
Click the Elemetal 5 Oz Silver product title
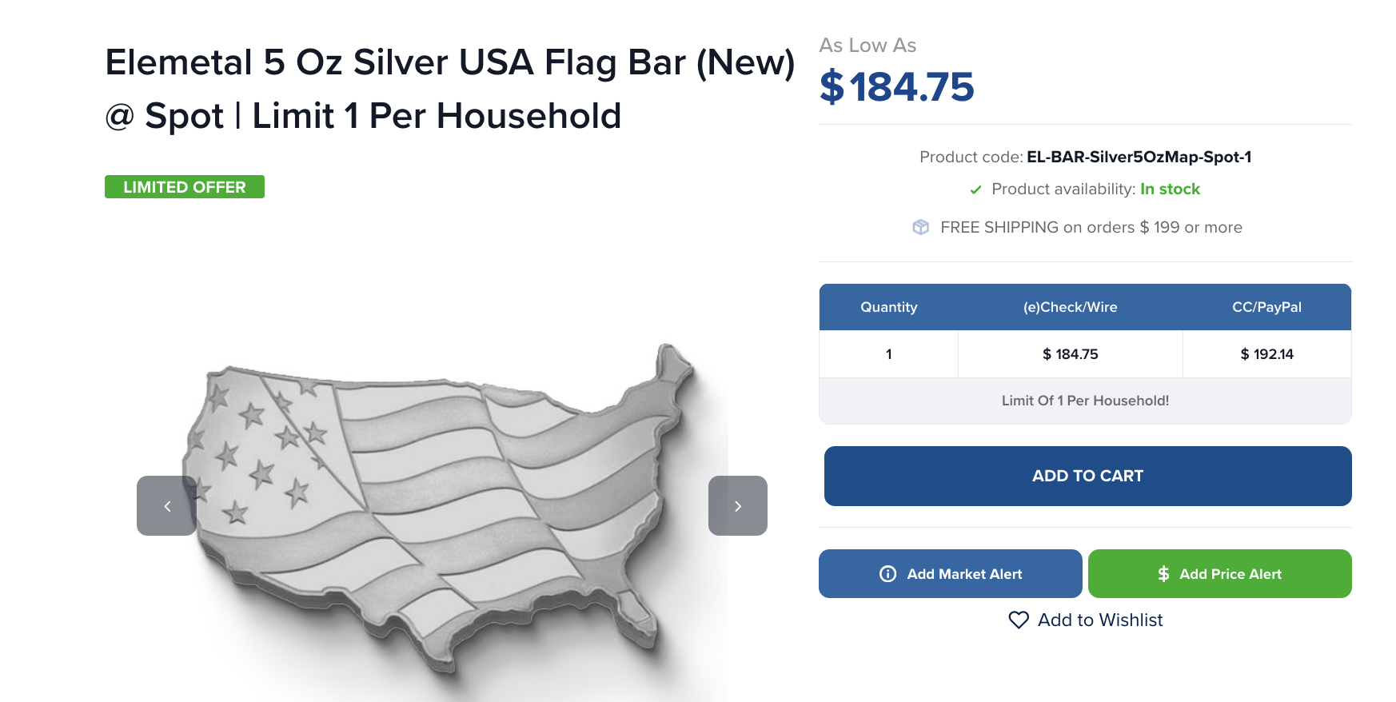tap(450, 89)
